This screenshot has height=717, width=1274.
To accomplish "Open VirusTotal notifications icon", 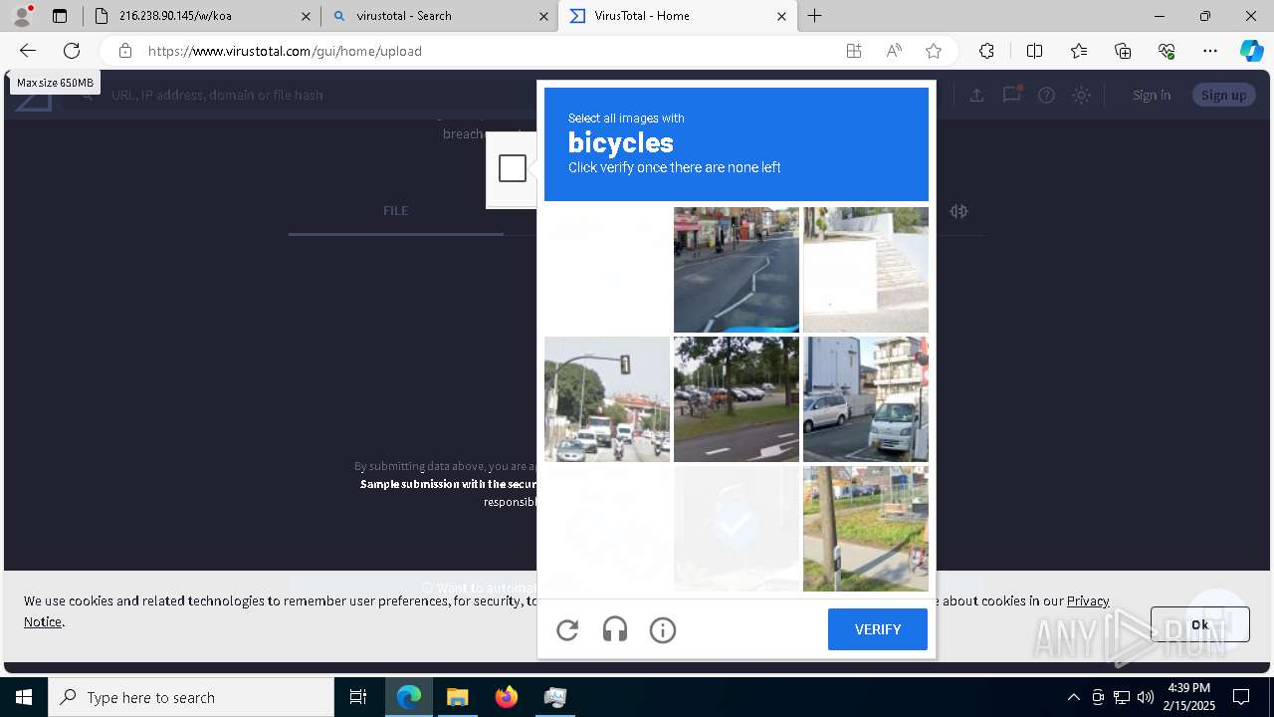I will pos(1012,95).
